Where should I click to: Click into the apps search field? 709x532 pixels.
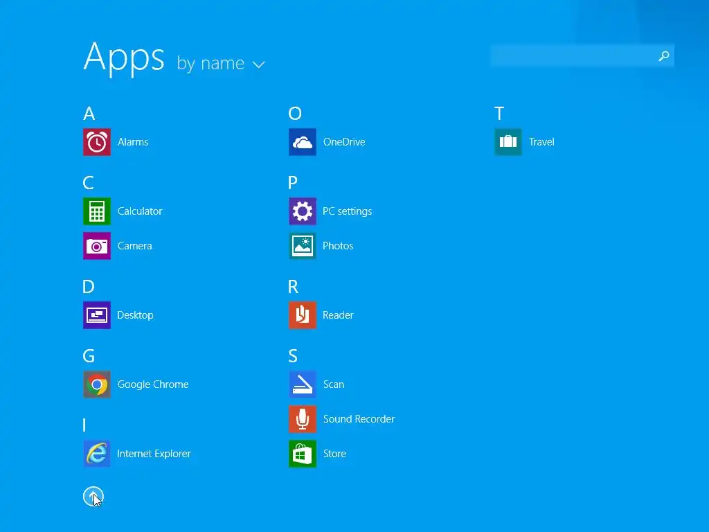582,55
